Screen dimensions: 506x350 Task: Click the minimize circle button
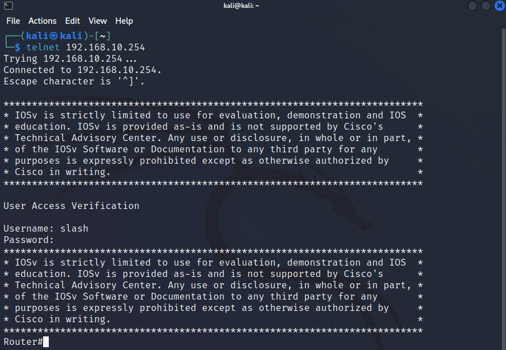tap(472, 6)
